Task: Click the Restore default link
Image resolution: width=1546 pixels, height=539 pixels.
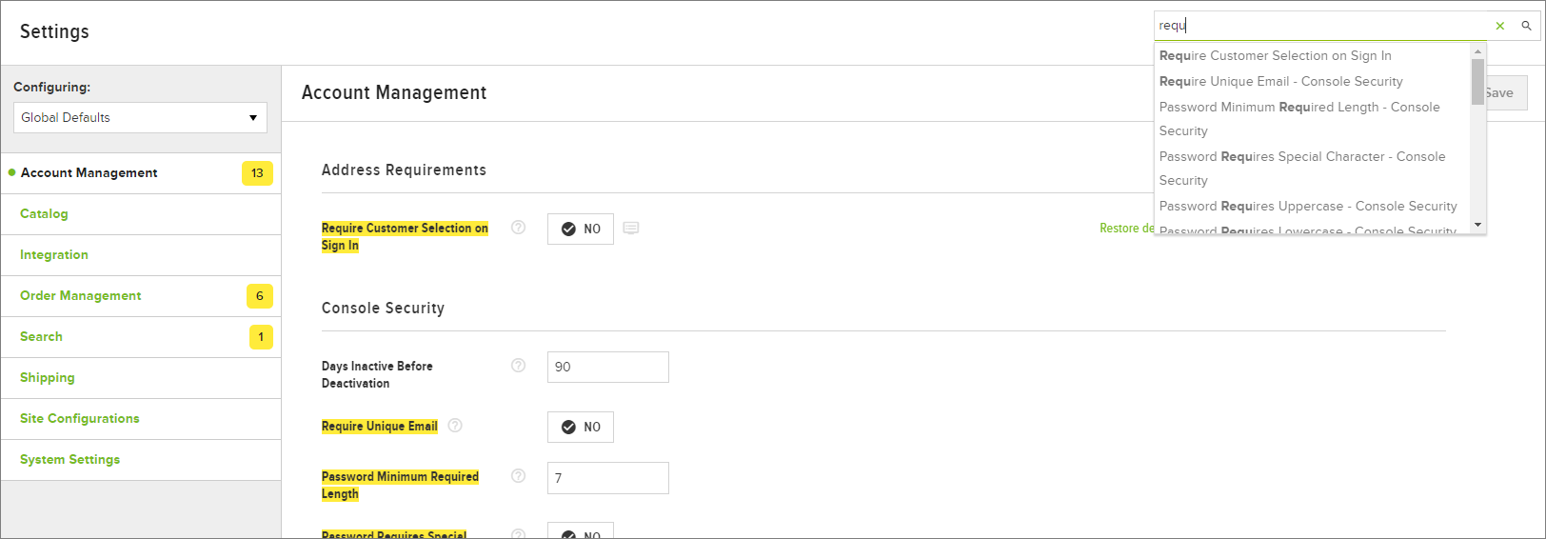Action: click(x=1126, y=229)
